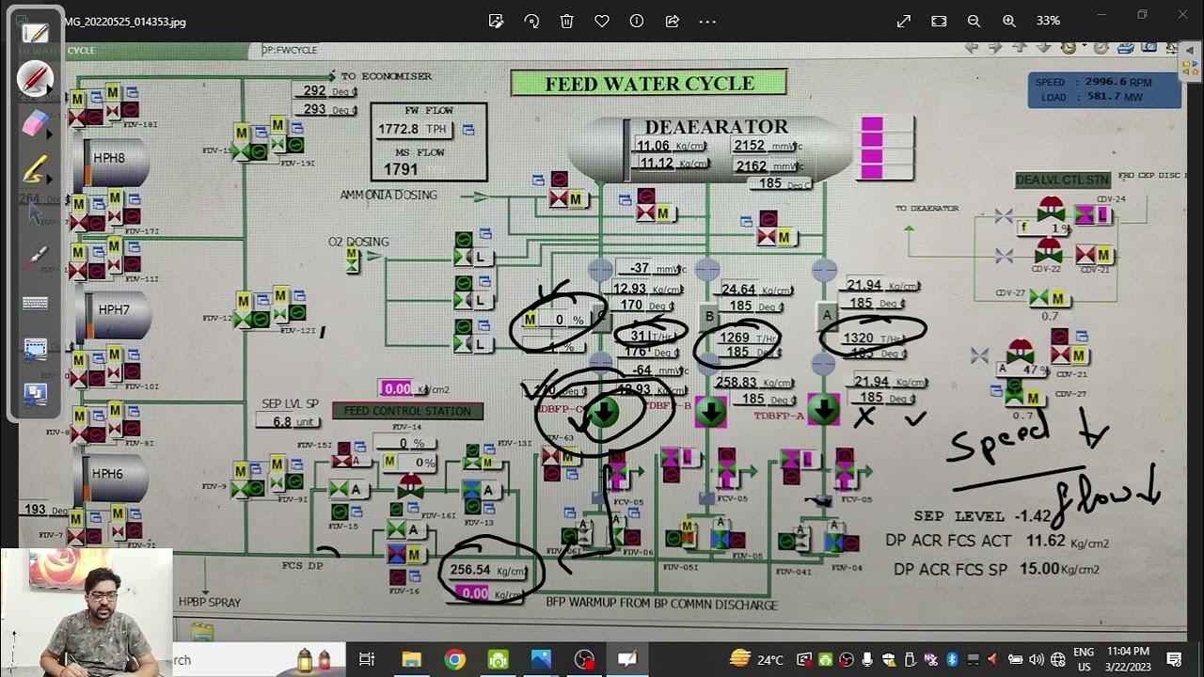Click the FEED WATER CYCLE title banner

(649, 84)
